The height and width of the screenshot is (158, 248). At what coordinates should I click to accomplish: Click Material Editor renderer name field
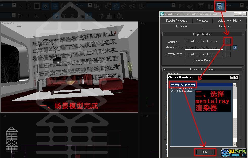(x=204, y=48)
